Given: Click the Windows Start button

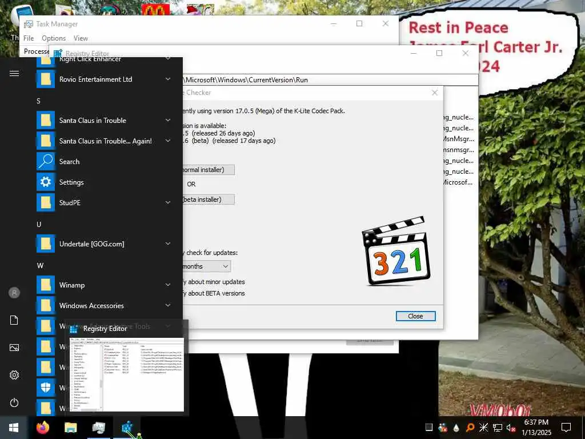Looking at the screenshot, I should point(14,428).
